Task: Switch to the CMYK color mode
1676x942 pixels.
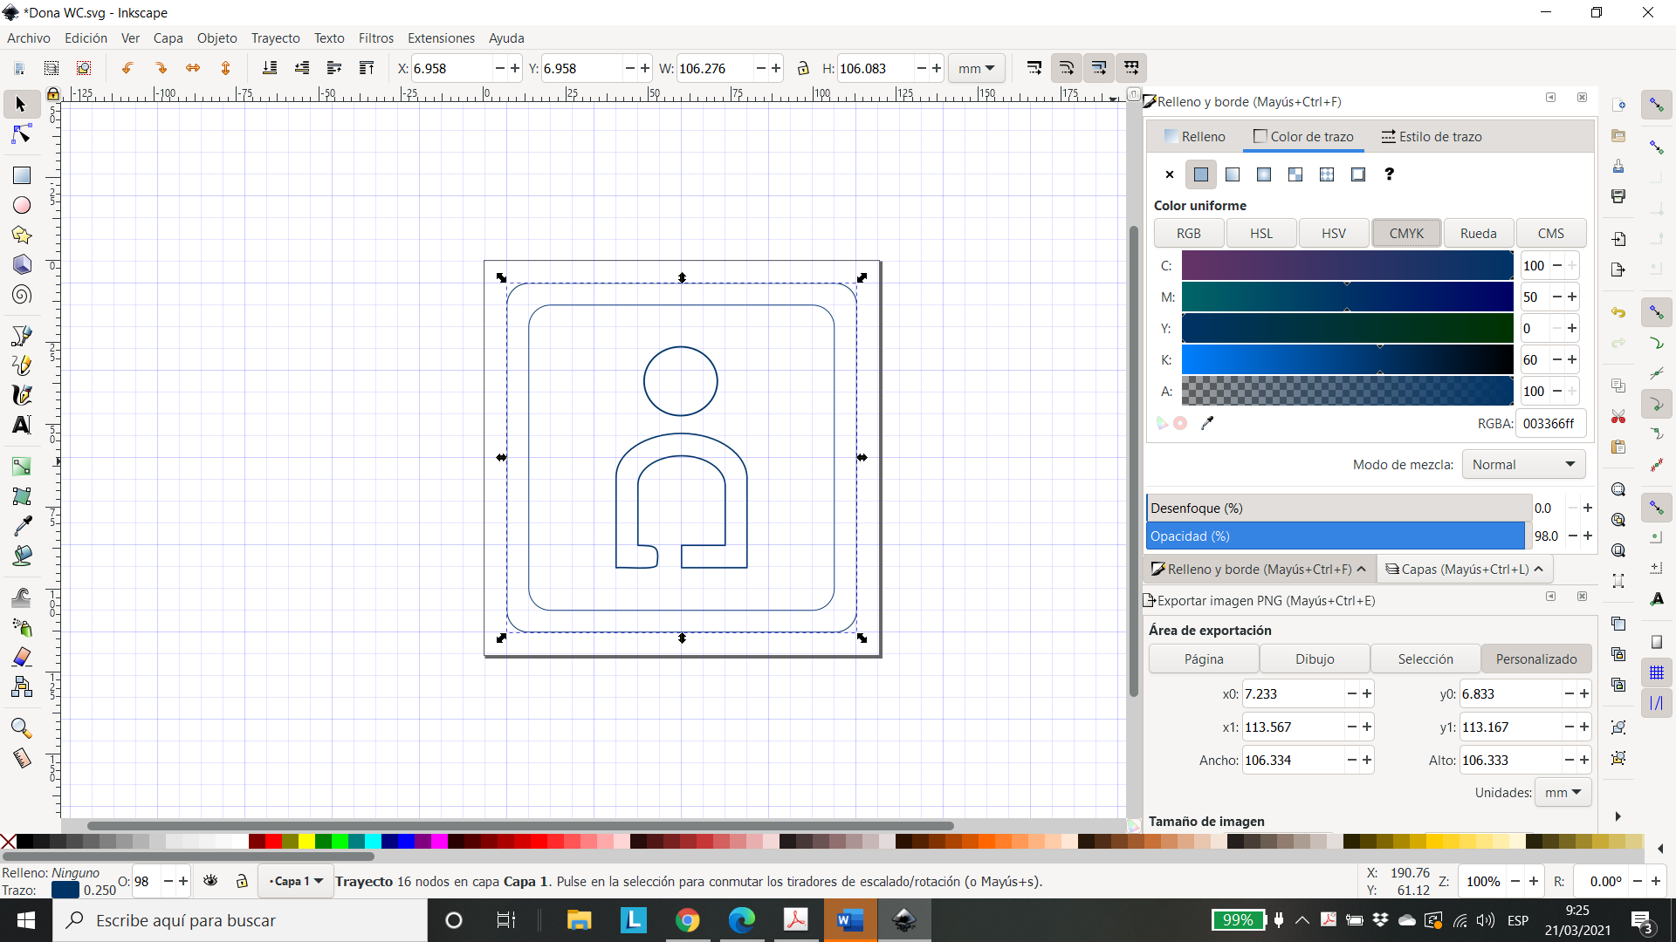Action: click(1406, 232)
